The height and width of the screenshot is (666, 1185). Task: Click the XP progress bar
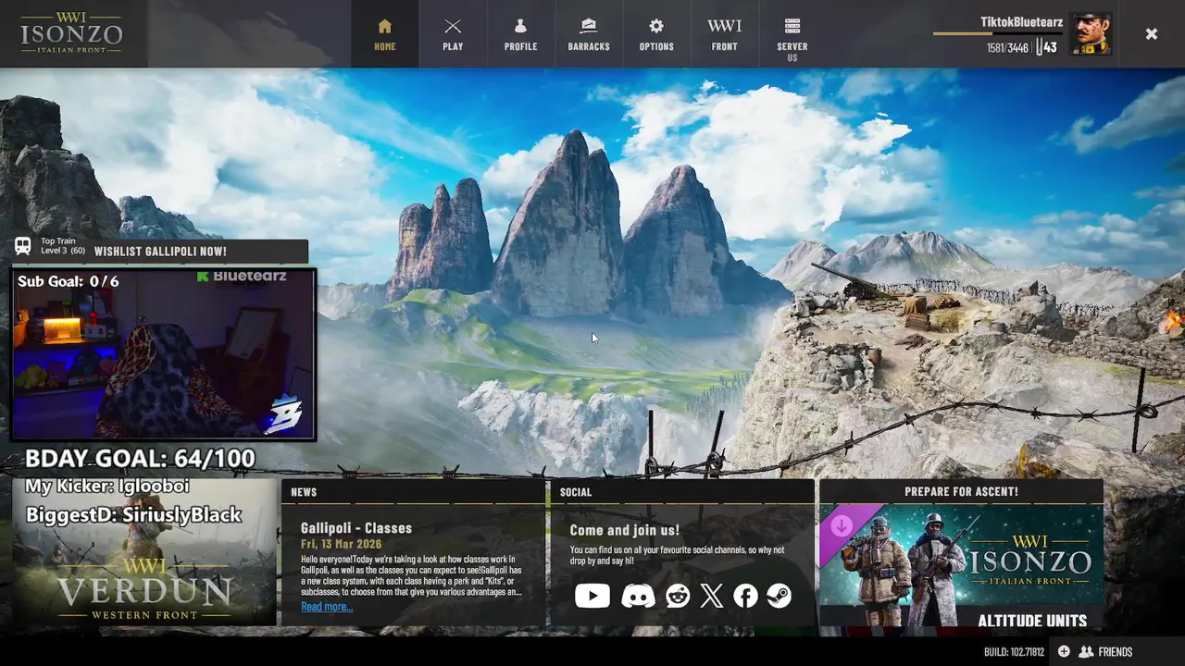(x=997, y=34)
